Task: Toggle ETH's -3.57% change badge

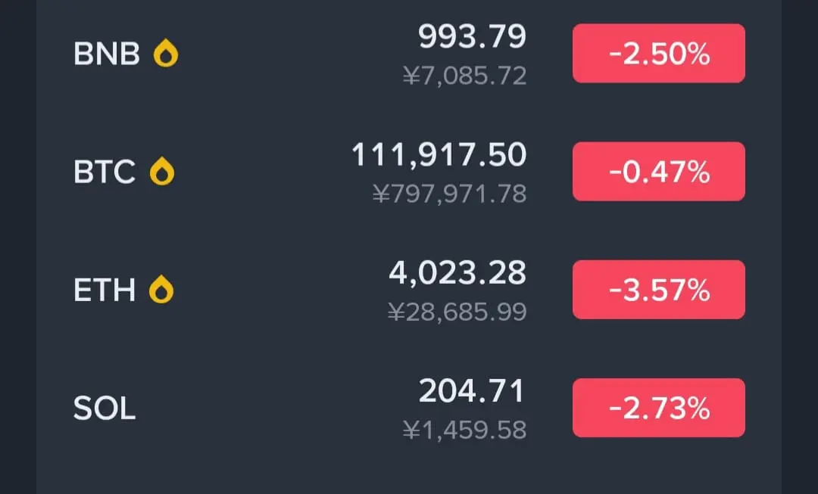Action: (658, 290)
